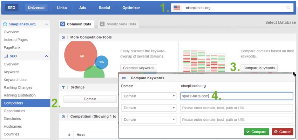Click the Common Data tab magnifier icon
This screenshot has height=140, width=298.
tap(62, 24)
